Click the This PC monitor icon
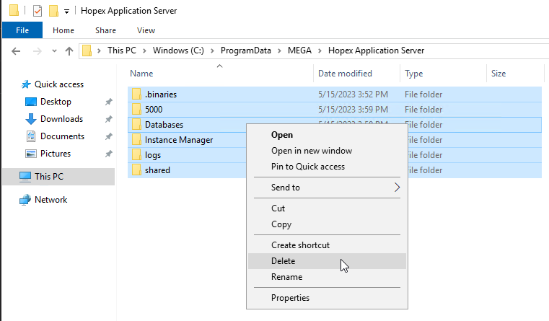This screenshot has height=321, width=549. (x=25, y=177)
